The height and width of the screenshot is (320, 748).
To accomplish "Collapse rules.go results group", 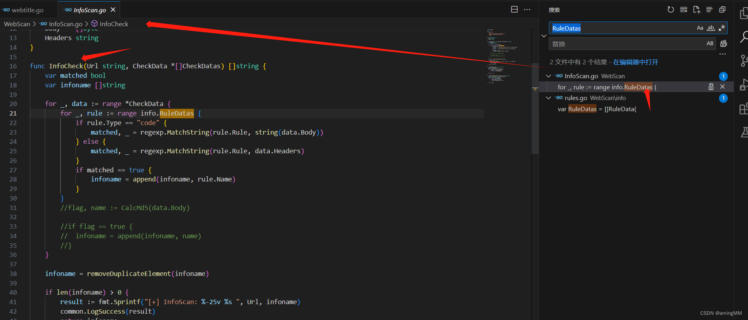I will (x=549, y=98).
